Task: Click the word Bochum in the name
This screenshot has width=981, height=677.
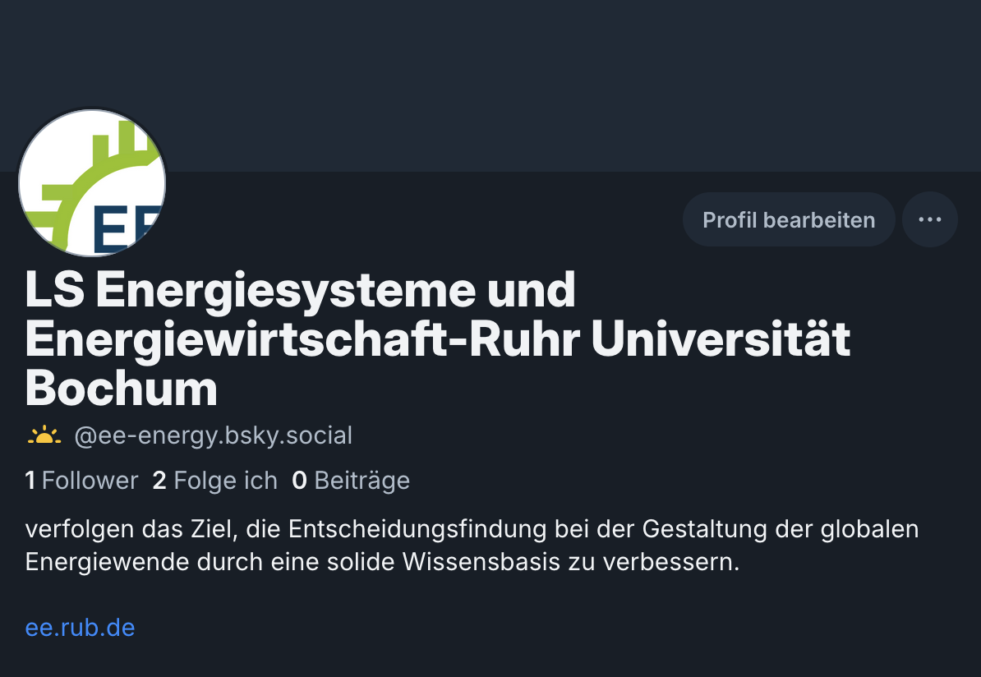Action: [x=122, y=388]
